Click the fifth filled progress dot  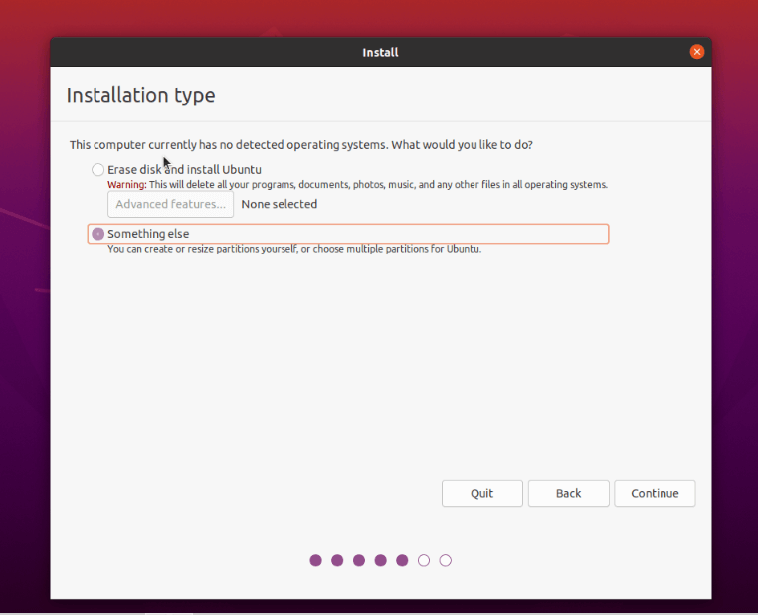[x=402, y=560]
